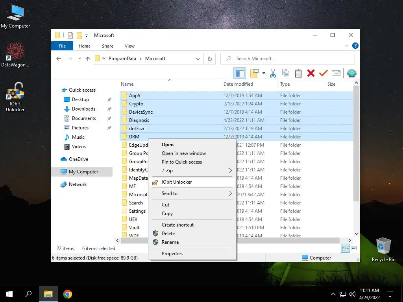
Task: Switch to the View ribbon tab
Action: (x=129, y=46)
